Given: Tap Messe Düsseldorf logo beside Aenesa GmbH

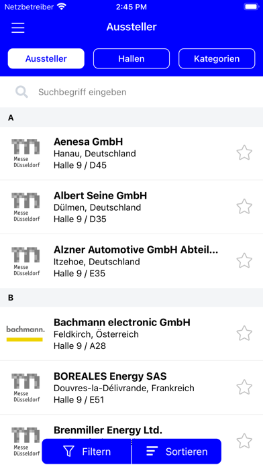Looking at the screenshot, I should click(26, 153).
